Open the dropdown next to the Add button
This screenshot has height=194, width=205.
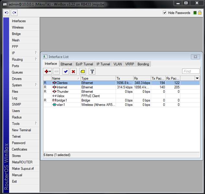click(50, 71)
